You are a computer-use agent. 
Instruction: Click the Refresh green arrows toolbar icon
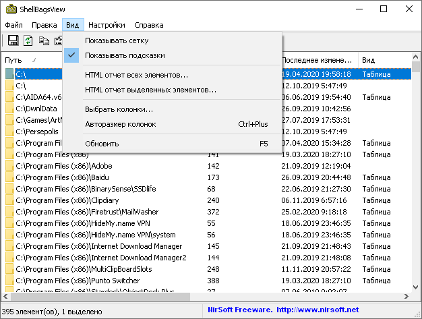pos(28,40)
